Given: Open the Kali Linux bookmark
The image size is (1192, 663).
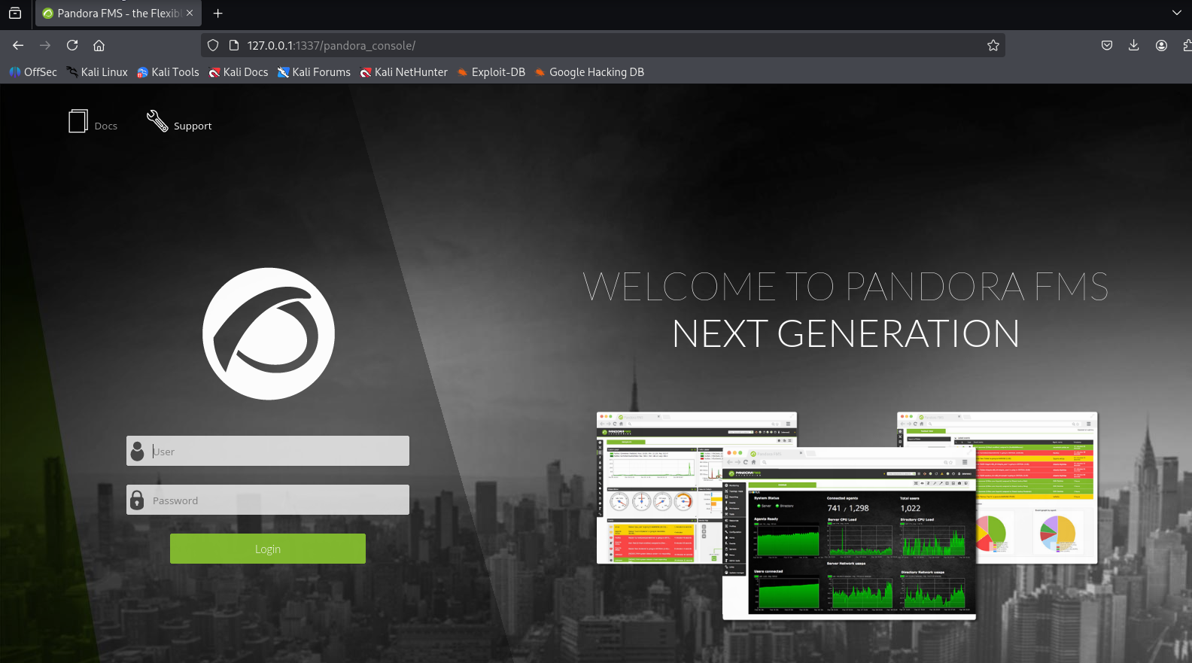Looking at the screenshot, I should [97, 72].
